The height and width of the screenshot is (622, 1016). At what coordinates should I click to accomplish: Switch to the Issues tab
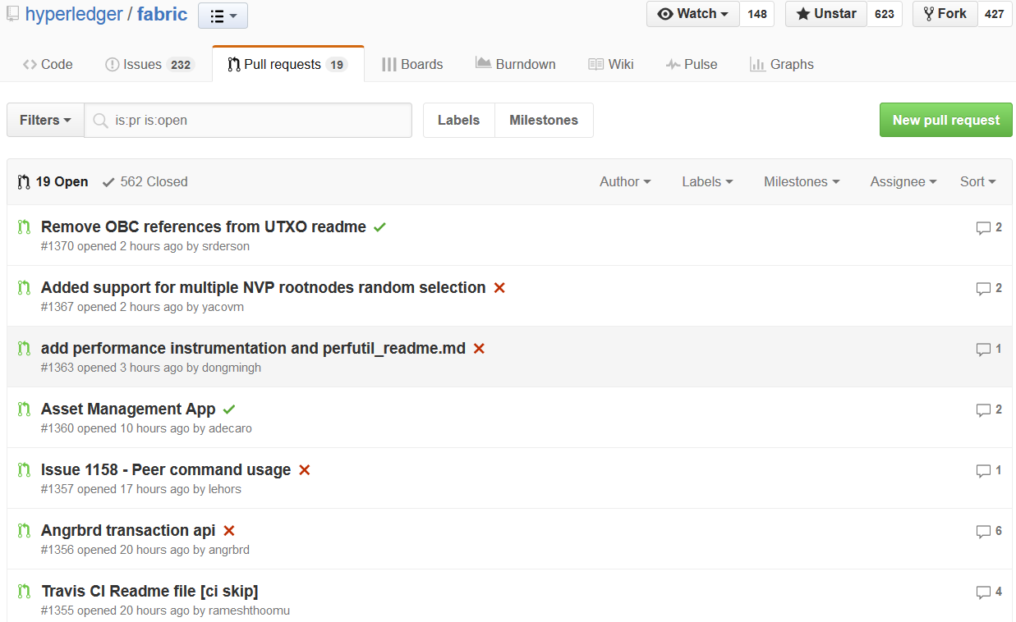pos(149,64)
